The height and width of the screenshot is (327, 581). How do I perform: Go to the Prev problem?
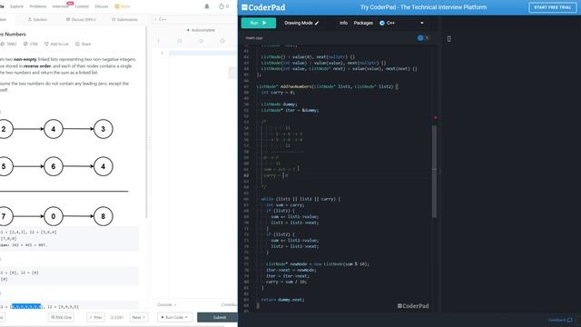[95, 317]
